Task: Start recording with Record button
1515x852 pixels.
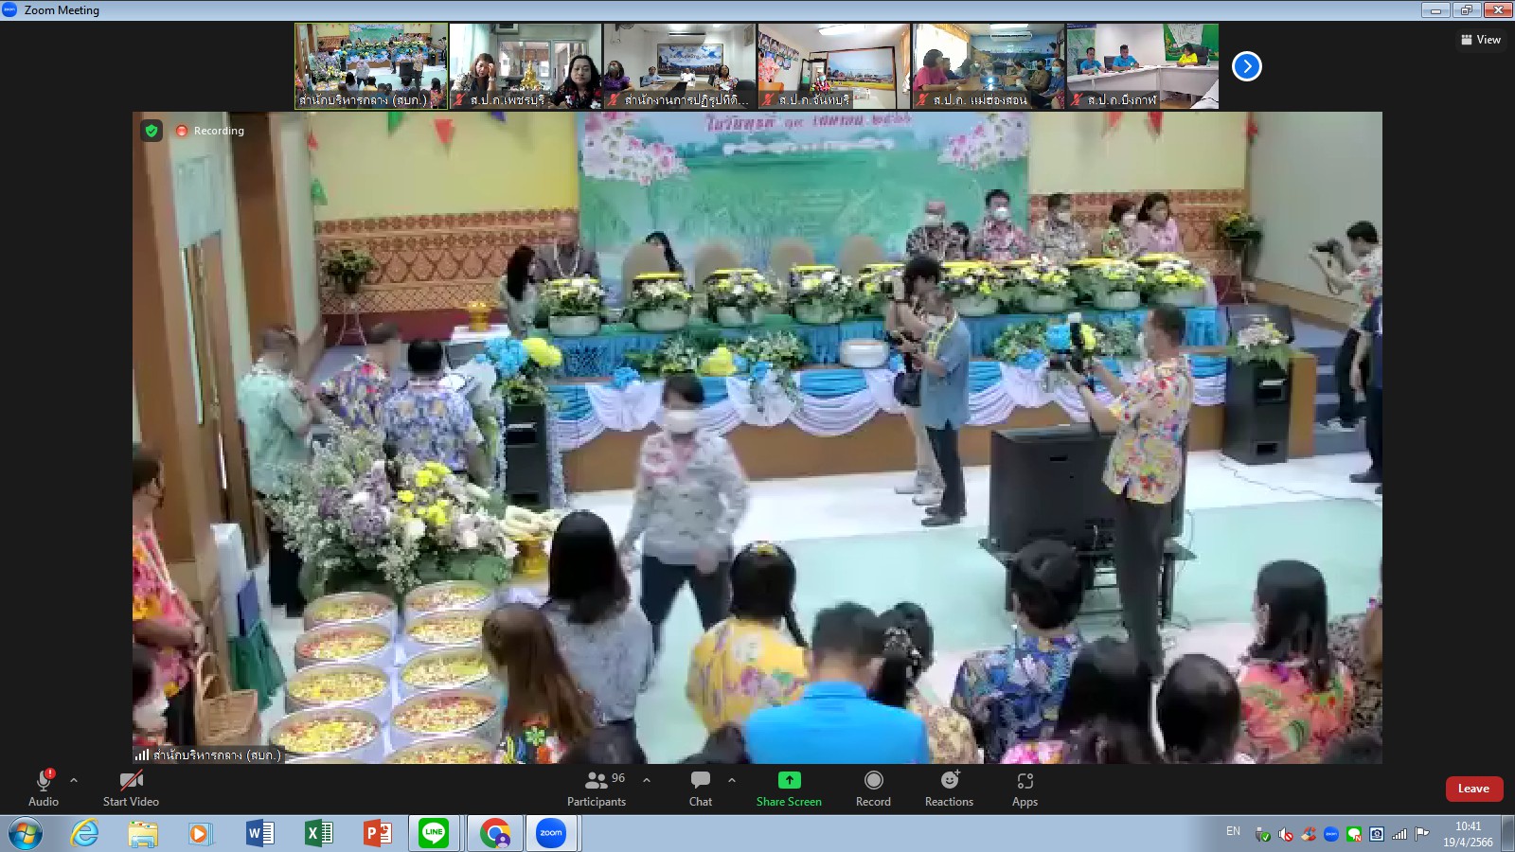Action: point(873,788)
